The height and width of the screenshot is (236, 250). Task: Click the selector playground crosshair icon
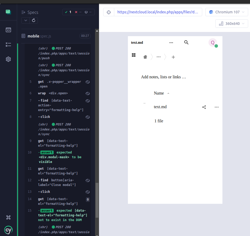point(108,12)
